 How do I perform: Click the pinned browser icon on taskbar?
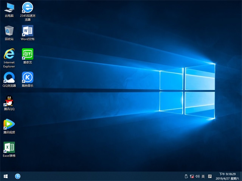(x=18, y=176)
